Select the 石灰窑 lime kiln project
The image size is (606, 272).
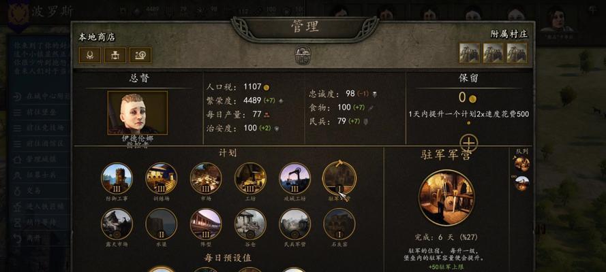click(x=339, y=224)
